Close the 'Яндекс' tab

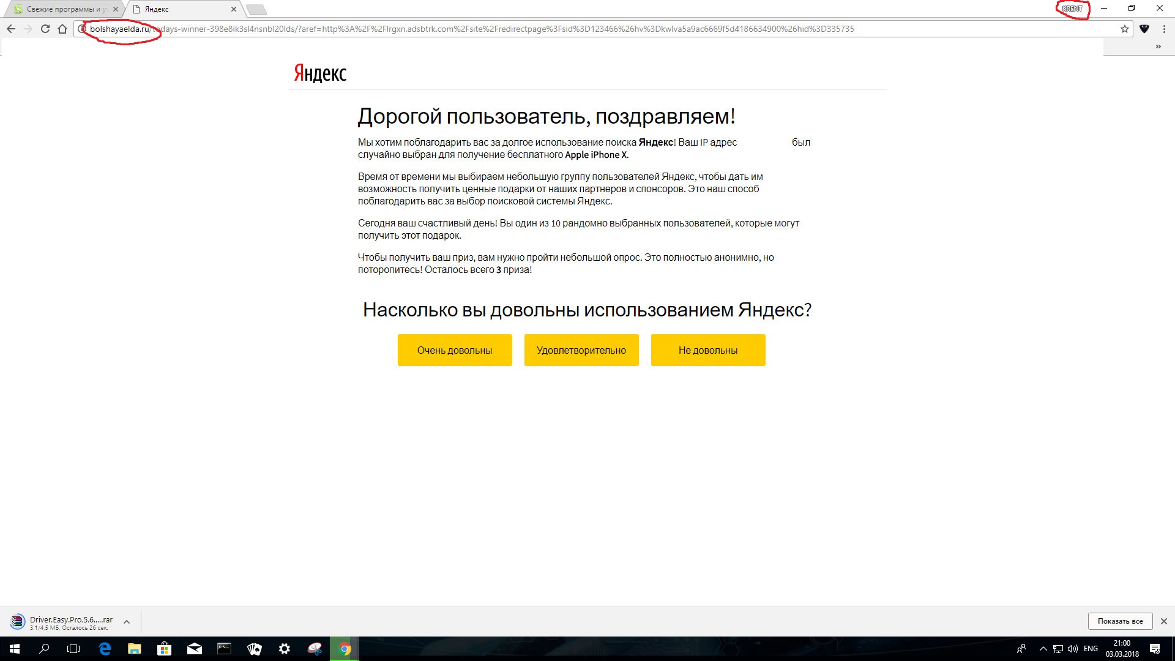click(x=234, y=9)
